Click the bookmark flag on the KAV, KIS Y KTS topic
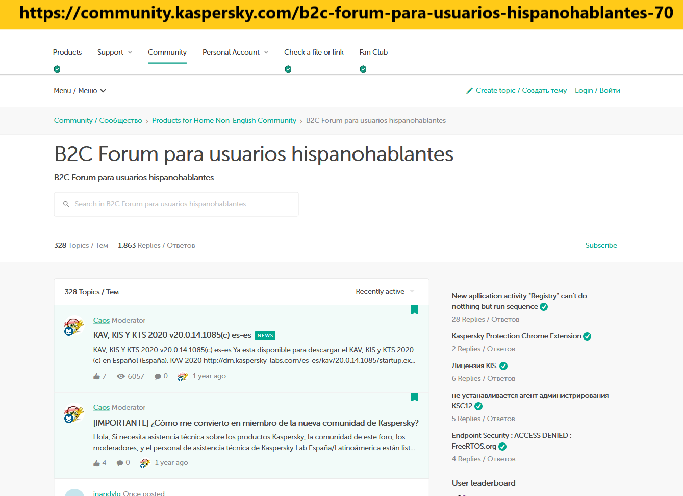This screenshot has width=683, height=496. (x=415, y=309)
